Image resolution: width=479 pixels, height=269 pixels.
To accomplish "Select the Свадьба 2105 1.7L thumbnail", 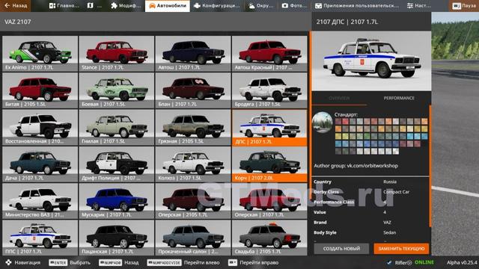I will [x=269, y=238].
